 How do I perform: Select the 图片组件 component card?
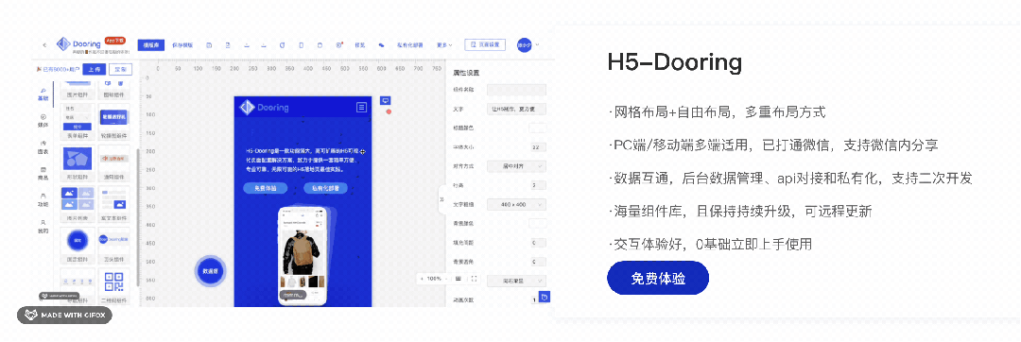click(x=78, y=90)
